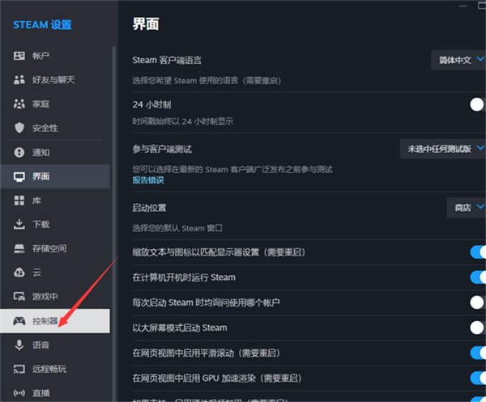The image size is (486, 402).
Task: Click the 通知 exclamation icon
Action: coord(19,152)
